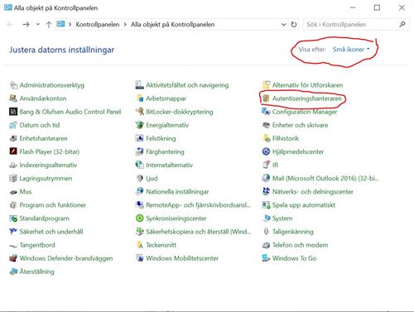Click the Flash Player (32-bitar) icon

[13, 151]
